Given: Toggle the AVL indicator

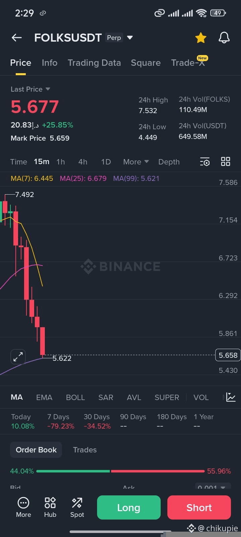Looking at the screenshot, I should pyautogui.click(x=134, y=397).
